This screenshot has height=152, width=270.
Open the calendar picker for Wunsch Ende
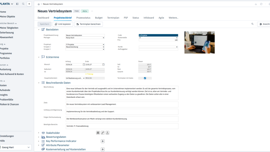click(103, 65)
